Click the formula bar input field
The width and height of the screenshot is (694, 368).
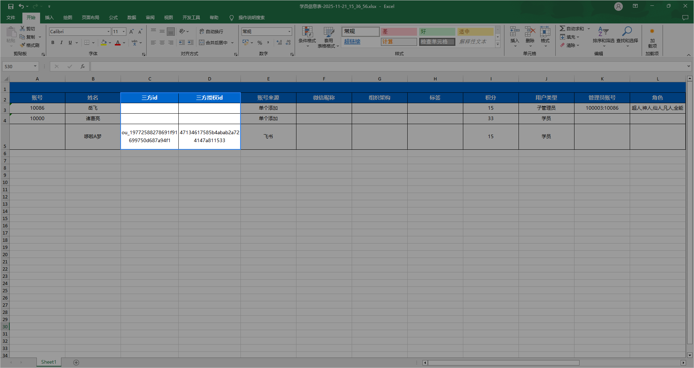tap(386, 66)
